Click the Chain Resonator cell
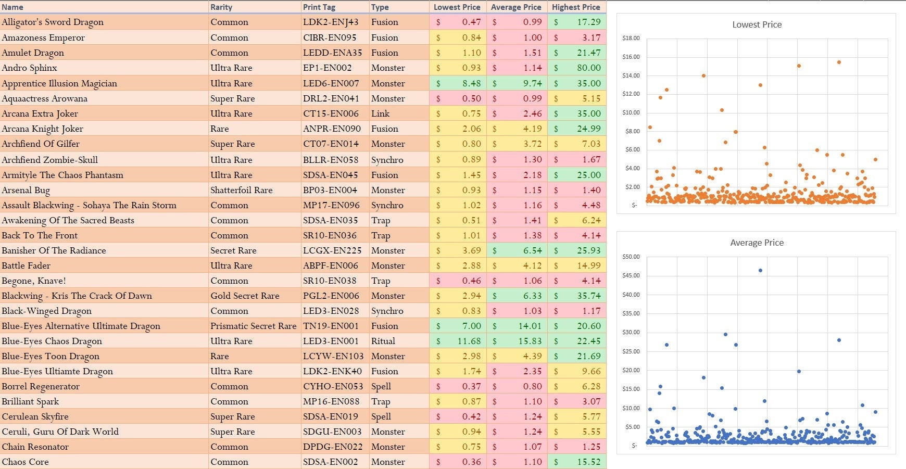This screenshot has height=469, width=906. click(104, 447)
